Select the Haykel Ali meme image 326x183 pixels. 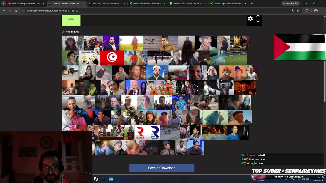(x=160, y=43)
